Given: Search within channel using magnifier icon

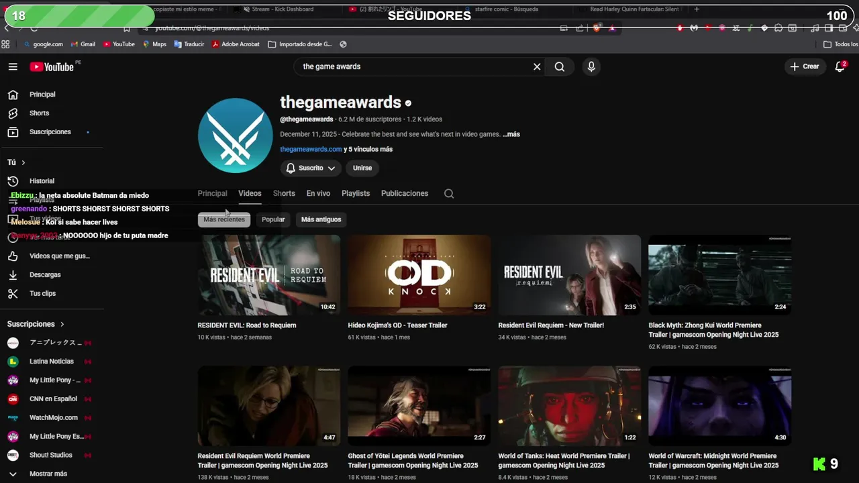Looking at the screenshot, I should (449, 194).
